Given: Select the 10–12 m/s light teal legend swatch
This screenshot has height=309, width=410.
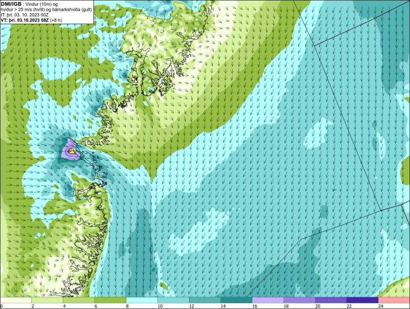Looking at the screenshot, I should 173,300.
